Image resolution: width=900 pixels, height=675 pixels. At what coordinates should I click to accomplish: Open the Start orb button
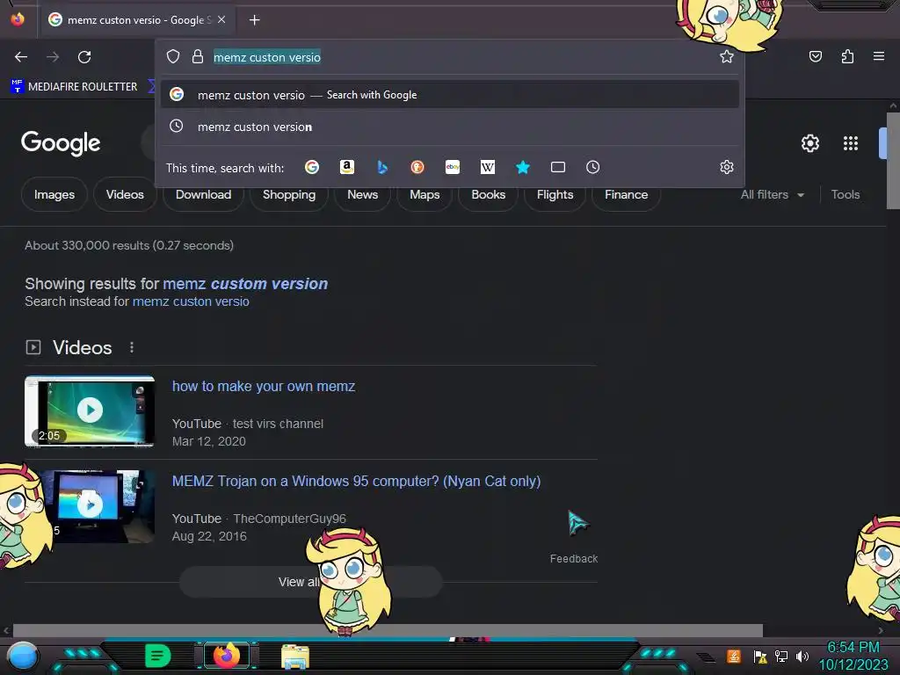[x=22, y=656]
